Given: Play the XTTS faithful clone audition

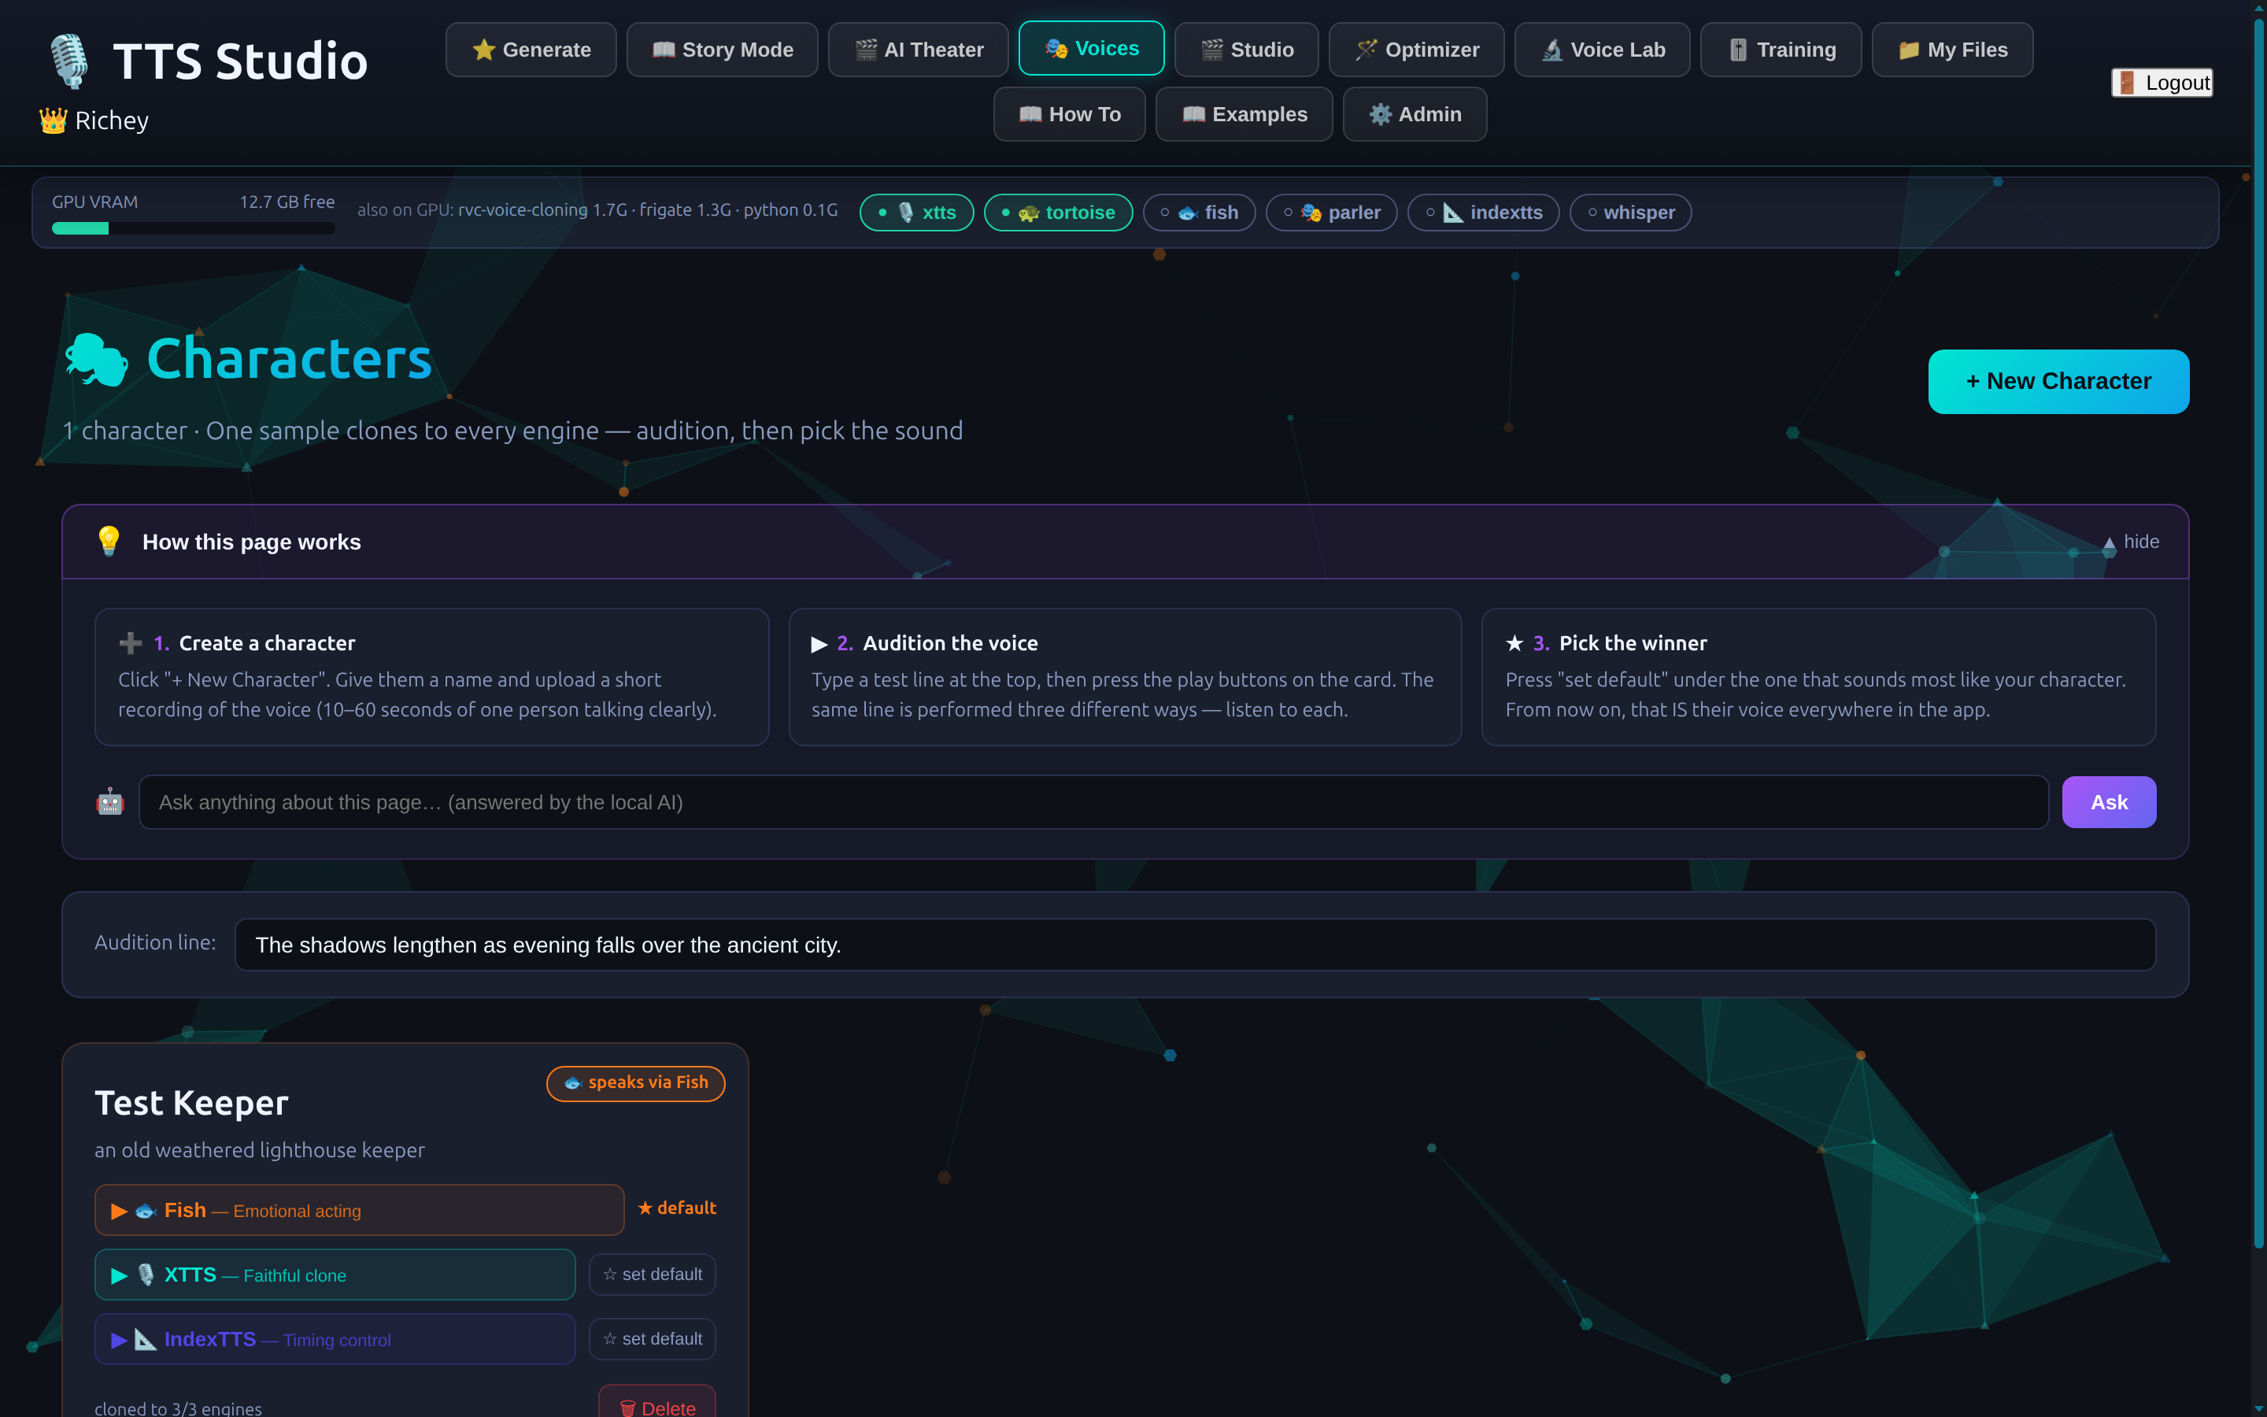Looking at the screenshot, I should click(335, 1275).
